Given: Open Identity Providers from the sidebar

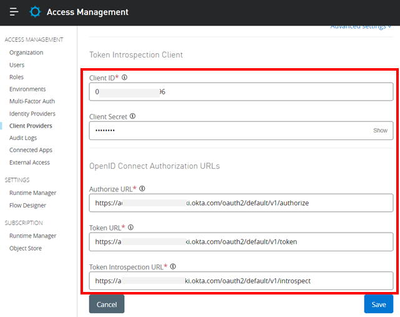Looking at the screenshot, I should pos(32,114).
